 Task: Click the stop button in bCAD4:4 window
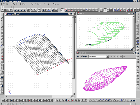[118, 56]
